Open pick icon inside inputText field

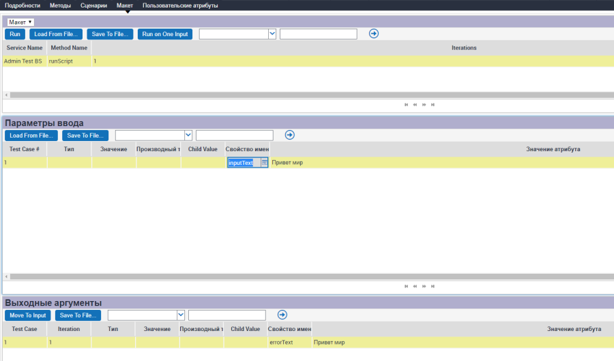coord(264,163)
